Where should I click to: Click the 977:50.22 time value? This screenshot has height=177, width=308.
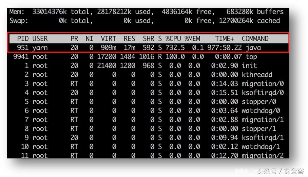225,48
